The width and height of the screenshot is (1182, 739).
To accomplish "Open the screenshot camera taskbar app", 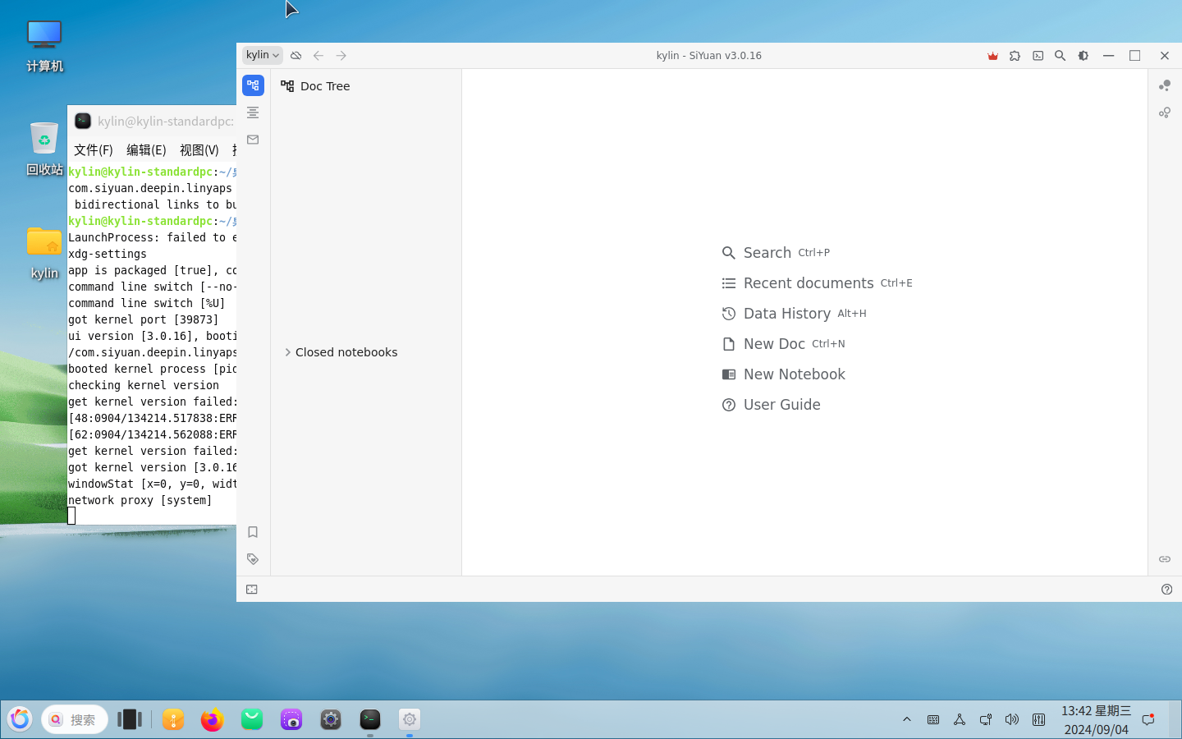I will point(291,719).
